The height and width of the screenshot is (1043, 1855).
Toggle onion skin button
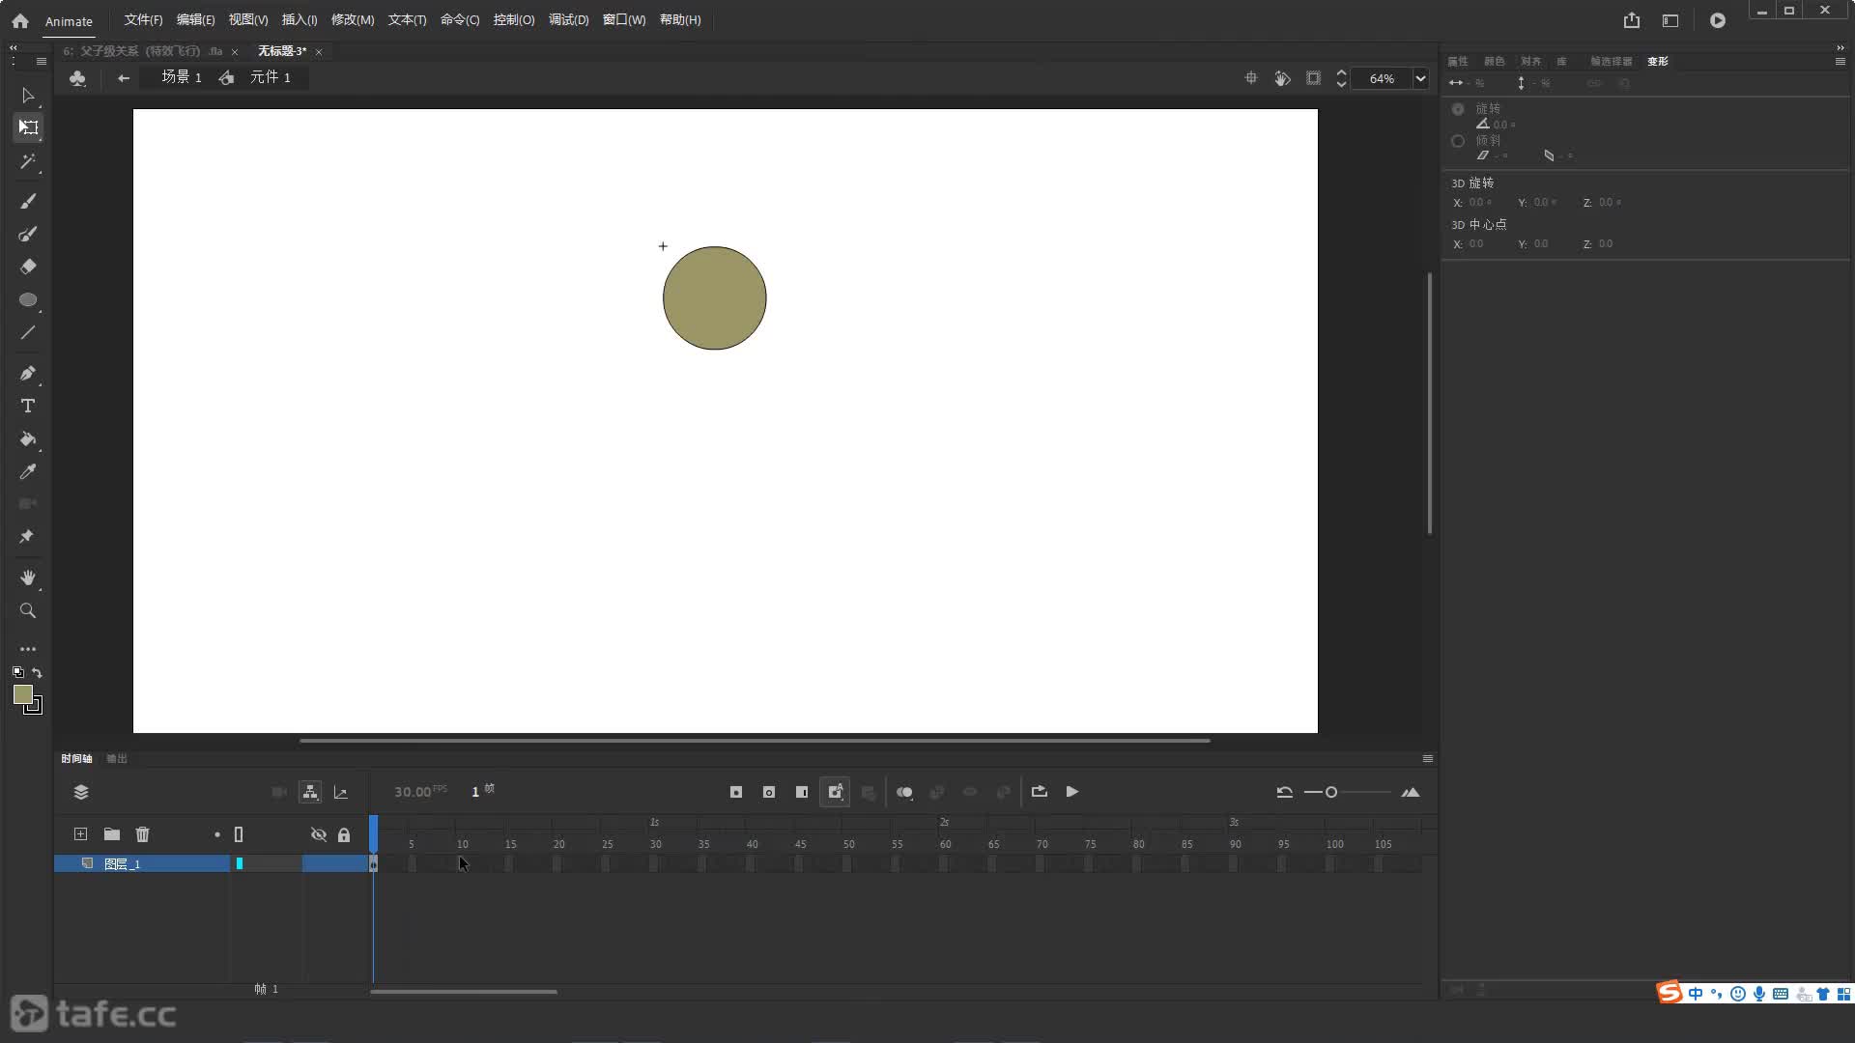tap(904, 792)
